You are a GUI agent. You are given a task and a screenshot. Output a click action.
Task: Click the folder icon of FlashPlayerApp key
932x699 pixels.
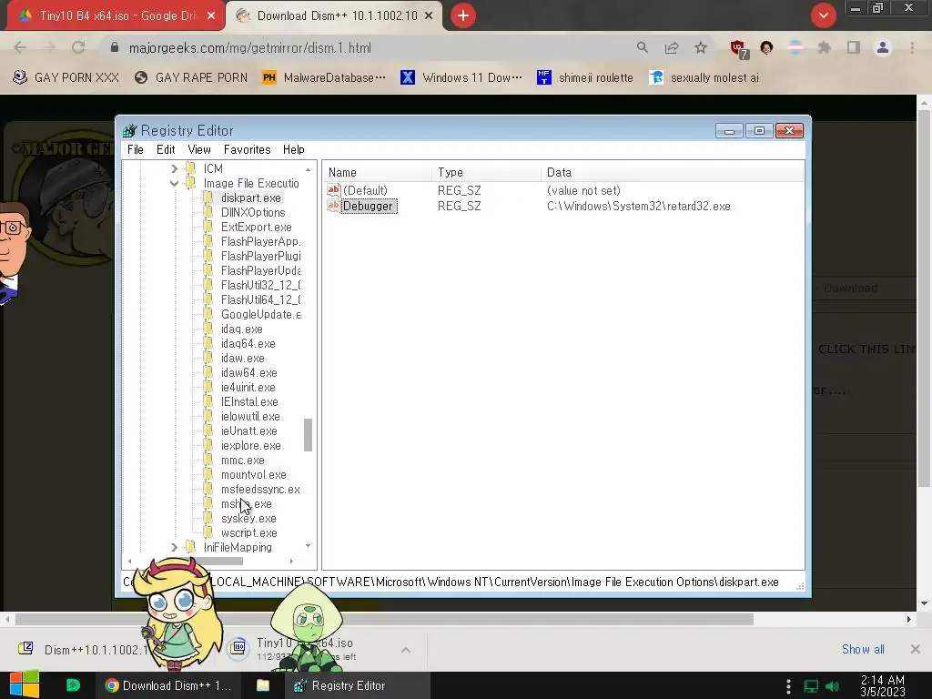pos(208,241)
